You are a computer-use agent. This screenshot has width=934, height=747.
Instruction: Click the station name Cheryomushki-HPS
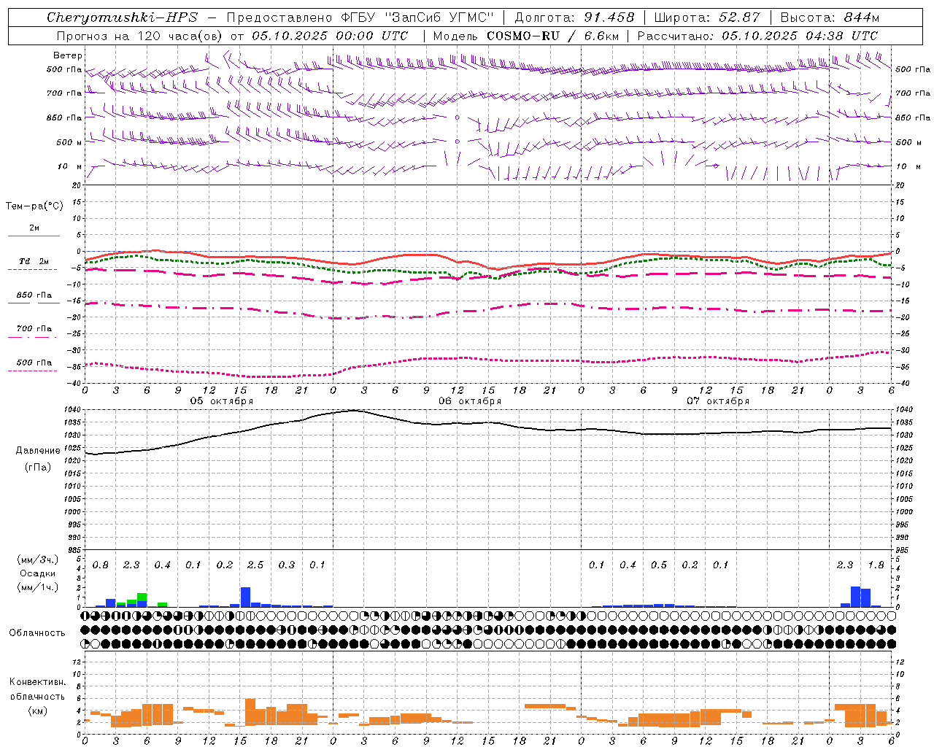[x=123, y=18]
